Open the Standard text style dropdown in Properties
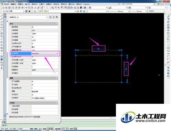 57,53
